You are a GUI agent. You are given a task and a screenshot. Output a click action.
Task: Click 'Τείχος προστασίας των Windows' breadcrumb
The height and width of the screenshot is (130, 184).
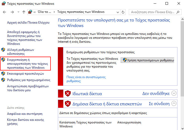click(81, 12)
